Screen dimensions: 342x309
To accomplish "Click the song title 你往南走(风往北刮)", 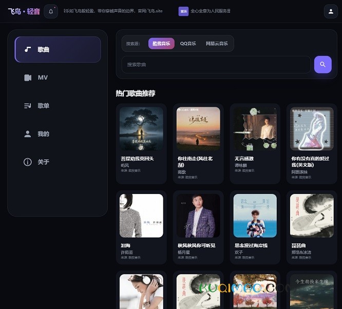I will click(x=195, y=162).
